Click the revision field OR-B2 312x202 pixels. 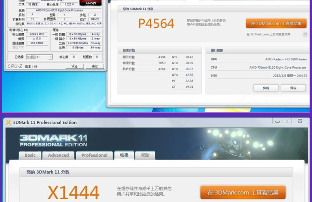pyautogui.click(x=95, y=19)
